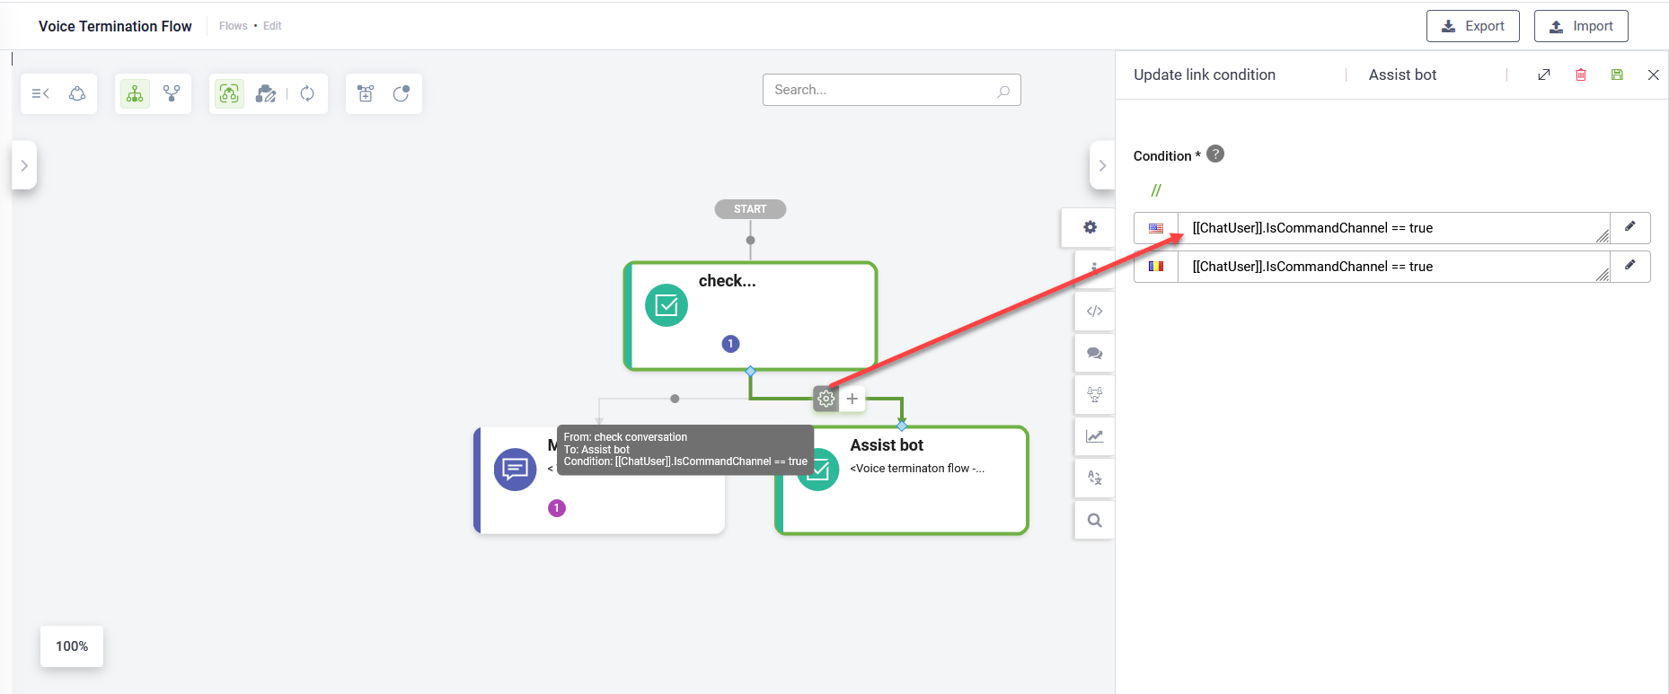Delete the link using red trash icon

tap(1581, 75)
